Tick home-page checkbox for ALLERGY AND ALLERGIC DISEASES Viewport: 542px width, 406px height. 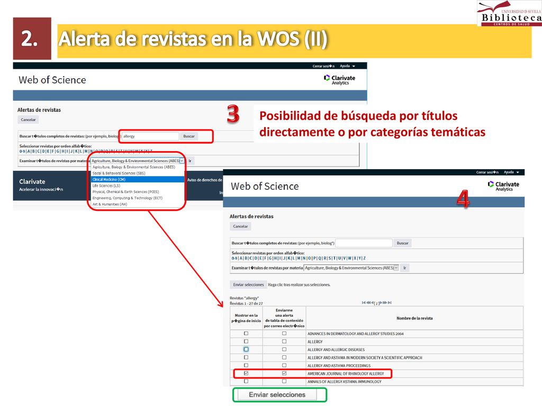click(x=246, y=349)
